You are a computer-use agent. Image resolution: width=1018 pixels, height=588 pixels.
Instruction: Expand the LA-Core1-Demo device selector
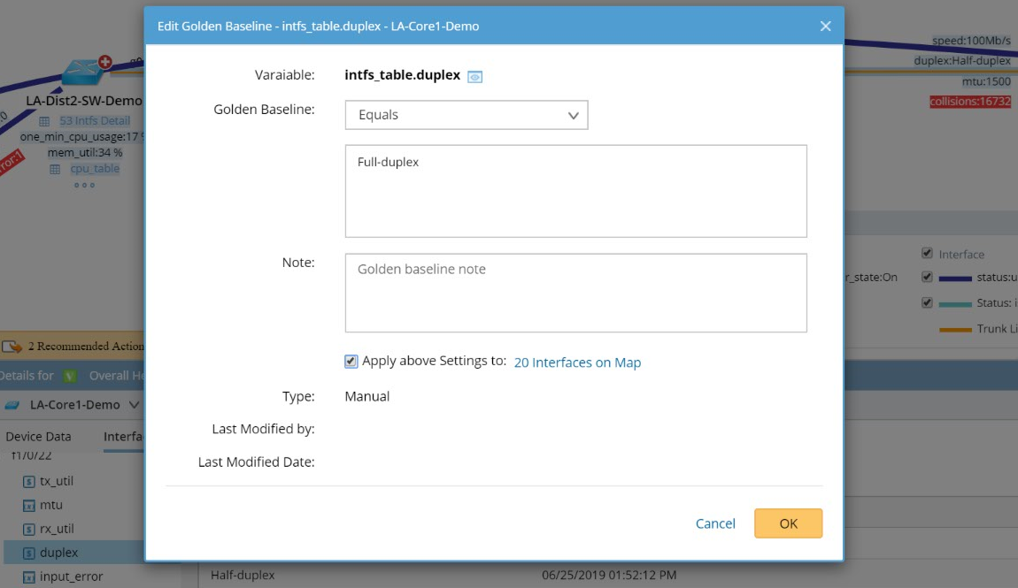(x=135, y=405)
